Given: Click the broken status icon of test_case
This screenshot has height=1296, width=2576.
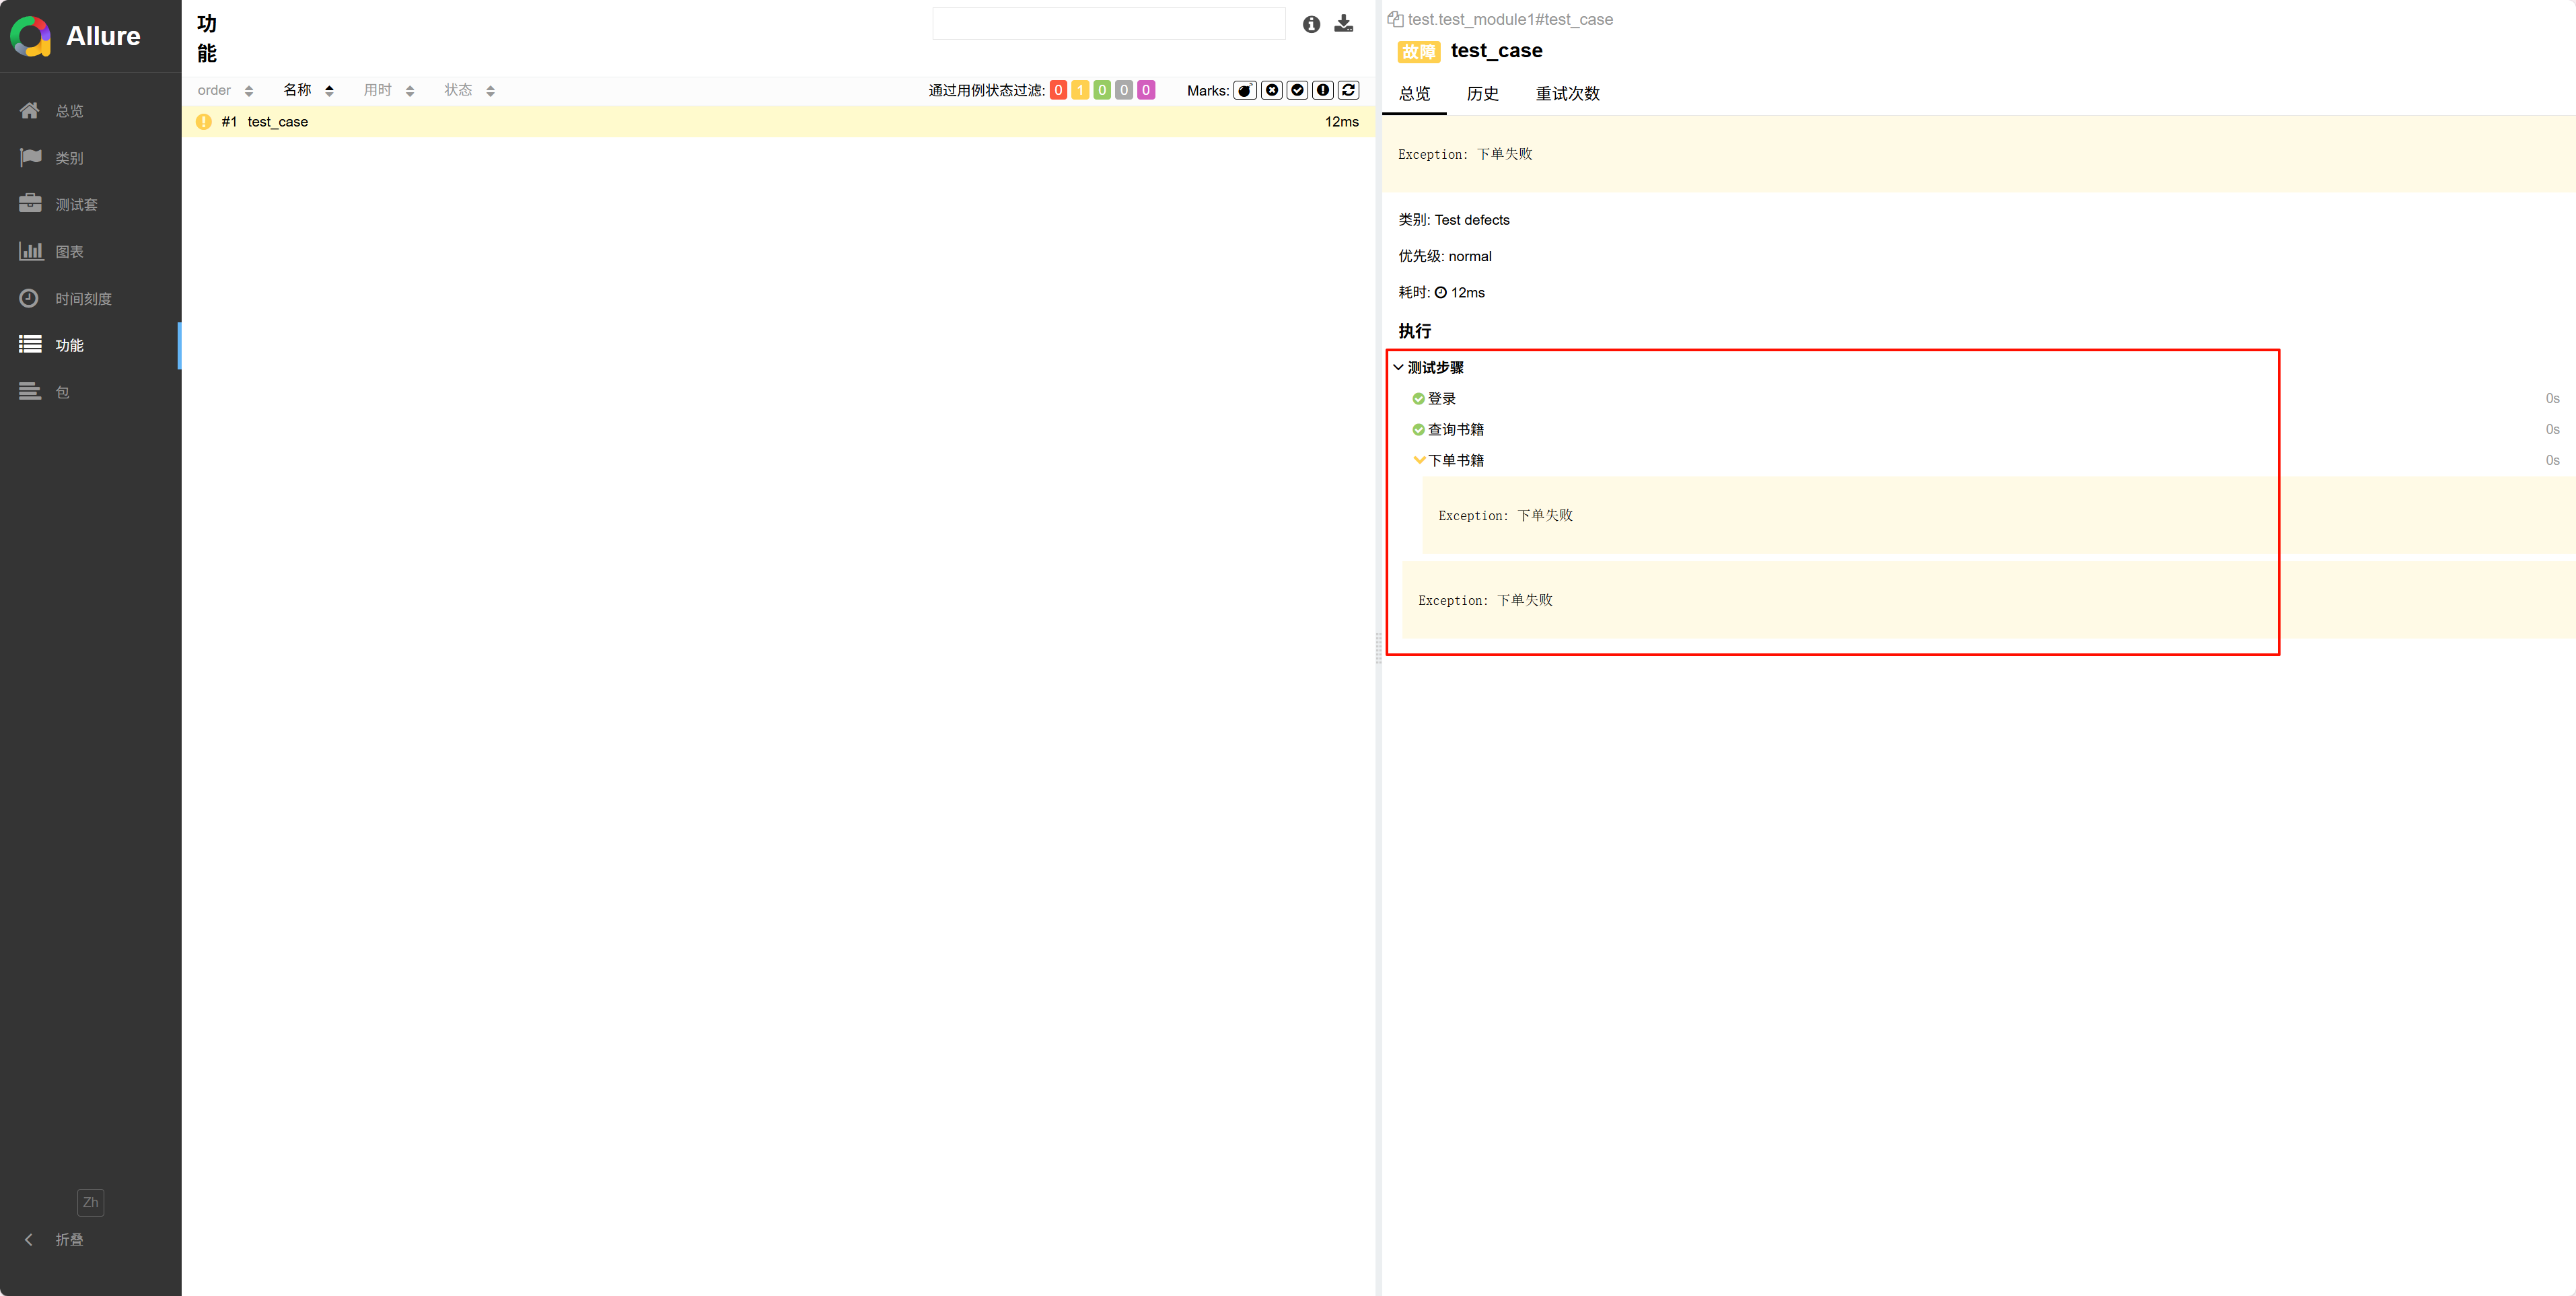Looking at the screenshot, I should click(x=204, y=122).
